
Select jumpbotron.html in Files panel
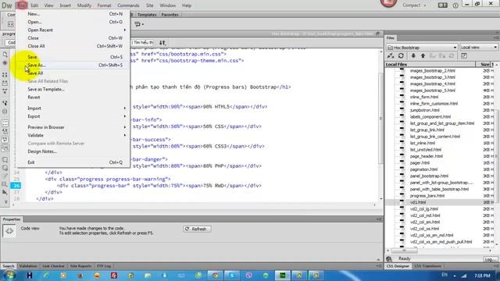pos(424,110)
